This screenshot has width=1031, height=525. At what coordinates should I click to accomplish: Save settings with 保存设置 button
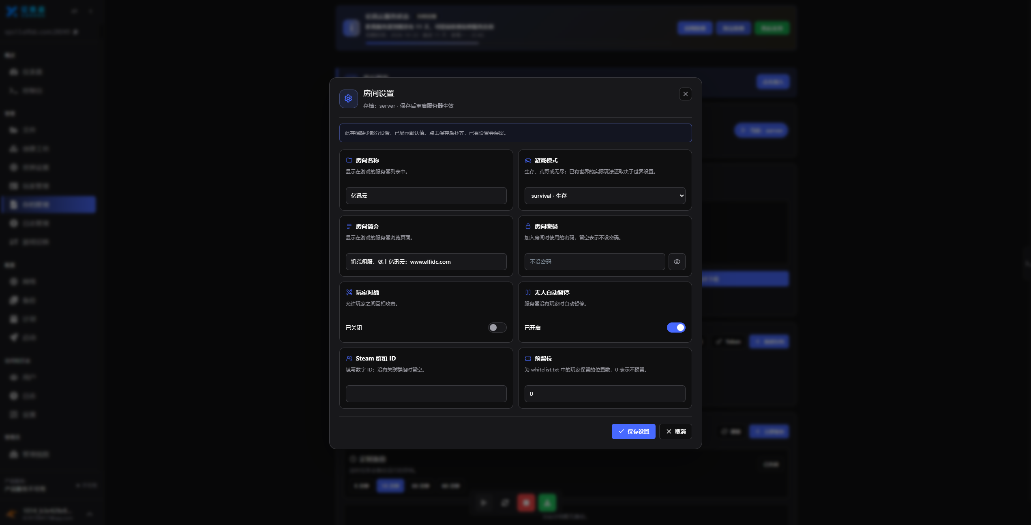pos(633,431)
